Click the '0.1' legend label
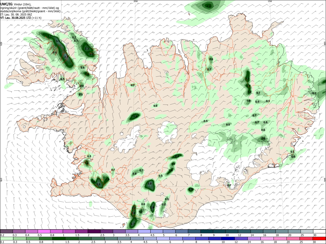The image size is (326, 244). tap(2, 242)
